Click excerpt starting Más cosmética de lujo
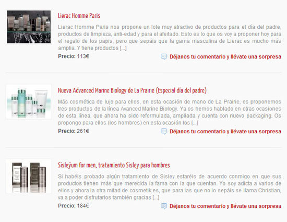 click(170, 112)
